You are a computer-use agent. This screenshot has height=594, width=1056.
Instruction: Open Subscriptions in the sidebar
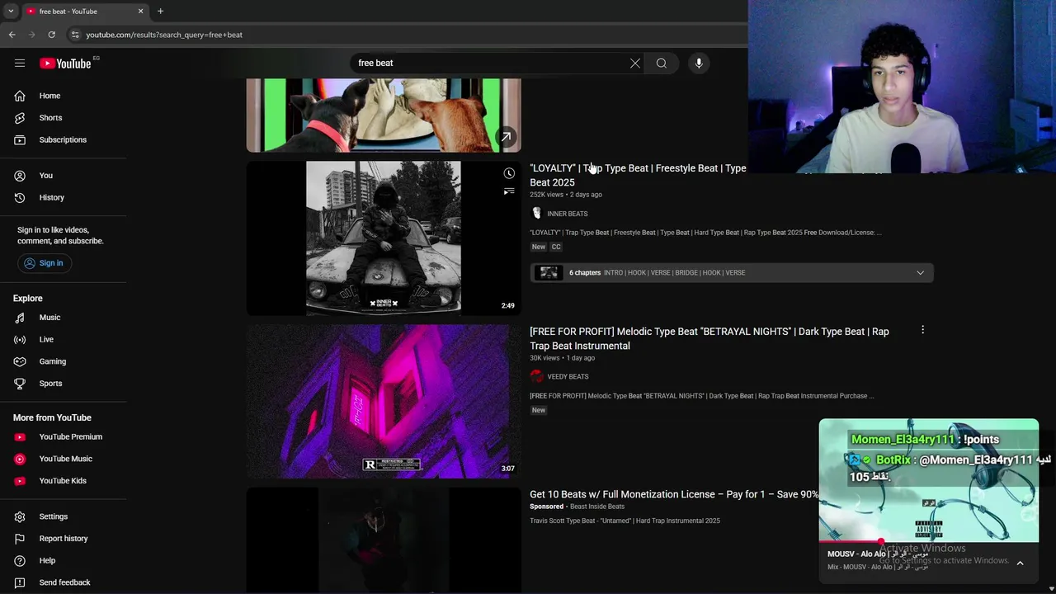pyautogui.click(x=64, y=139)
